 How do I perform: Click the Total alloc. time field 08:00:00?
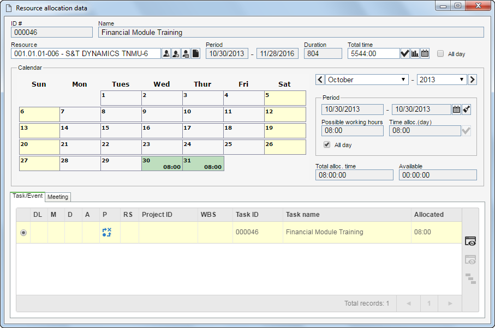[354, 175]
